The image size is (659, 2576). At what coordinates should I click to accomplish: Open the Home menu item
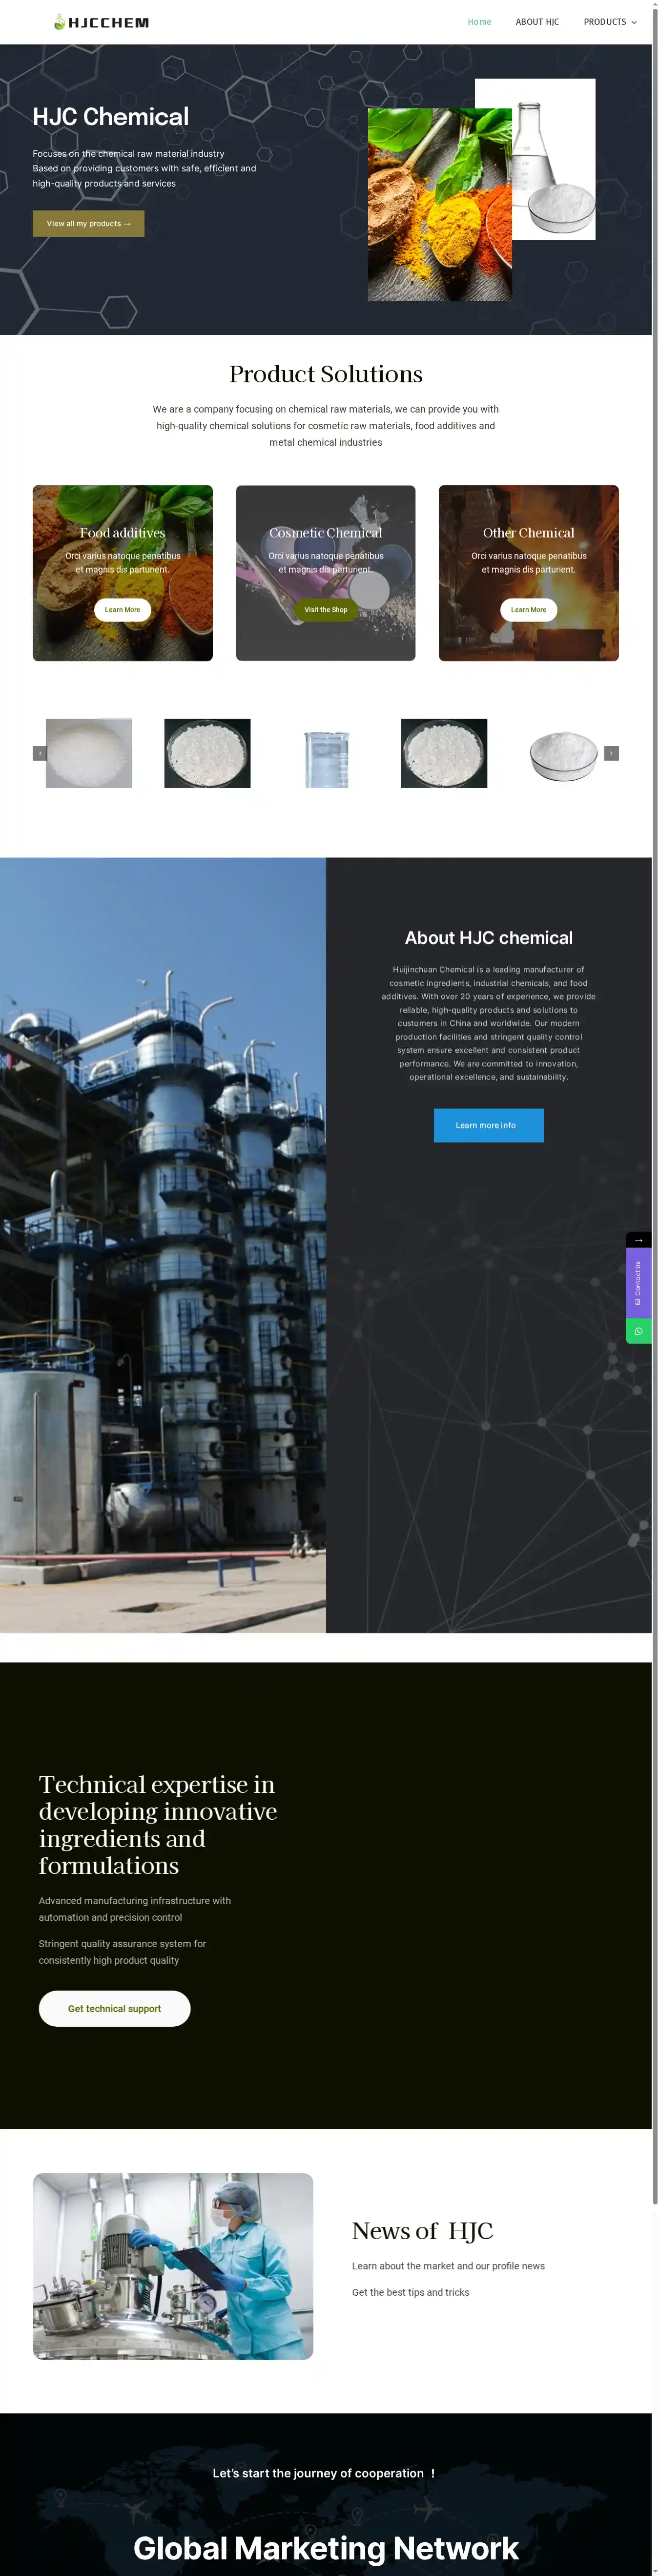pos(479,22)
